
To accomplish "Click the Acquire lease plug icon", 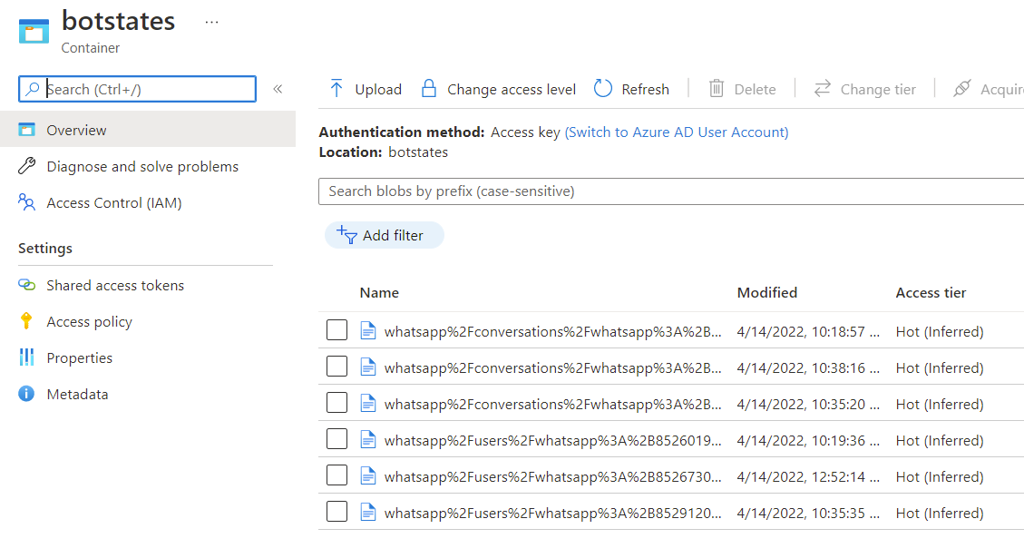I will click(962, 88).
